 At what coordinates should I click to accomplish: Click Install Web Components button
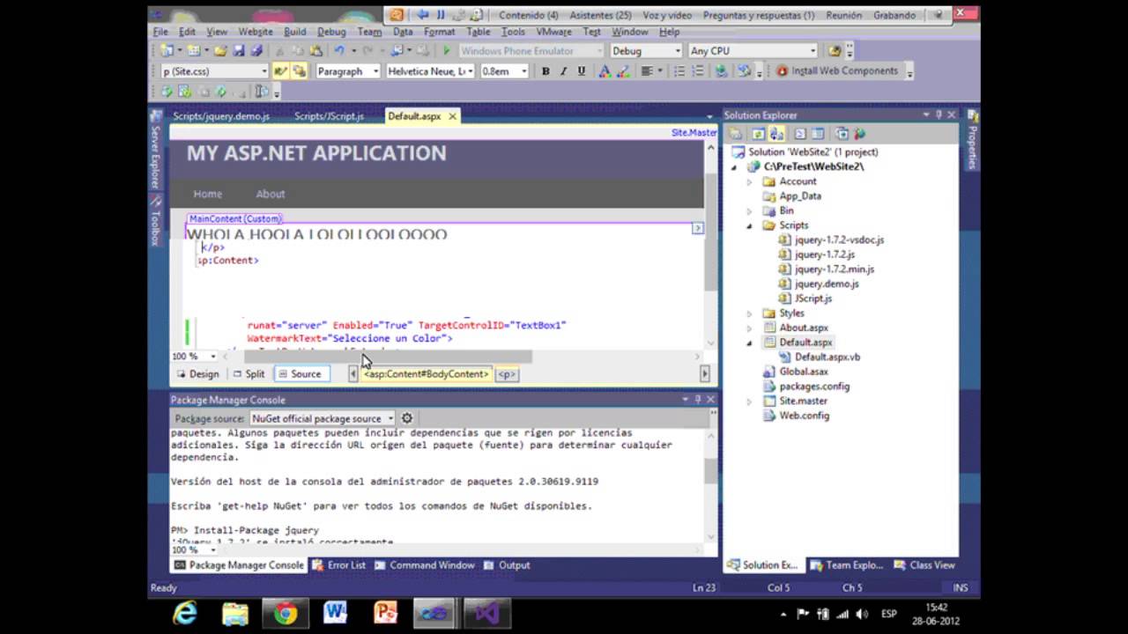point(837,71)
